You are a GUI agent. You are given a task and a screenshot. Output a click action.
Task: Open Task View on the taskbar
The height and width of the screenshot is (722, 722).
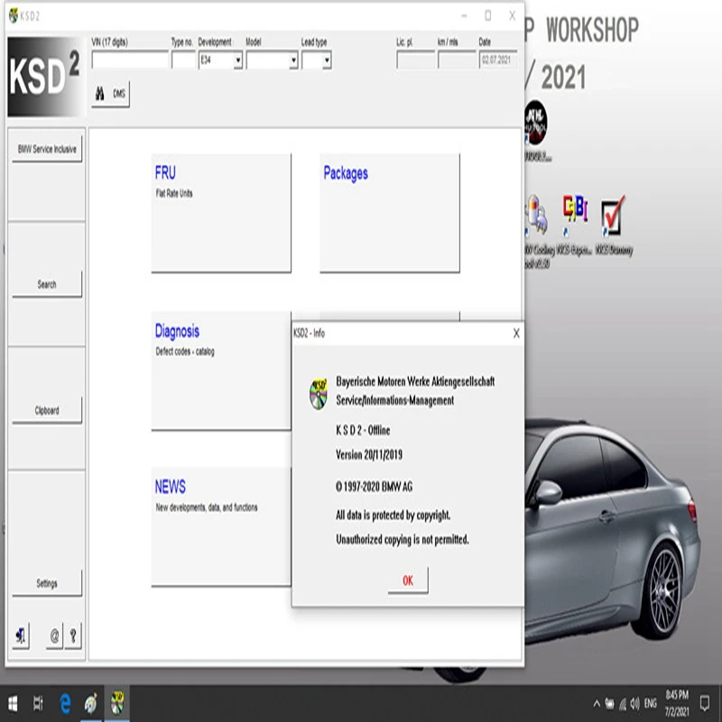tap(38, 704)
